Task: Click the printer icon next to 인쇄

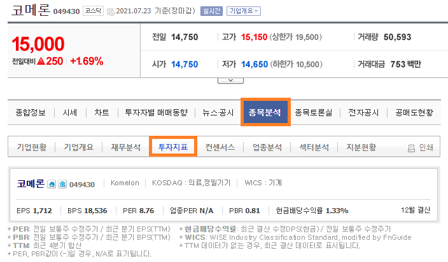Action: (411, 148)
